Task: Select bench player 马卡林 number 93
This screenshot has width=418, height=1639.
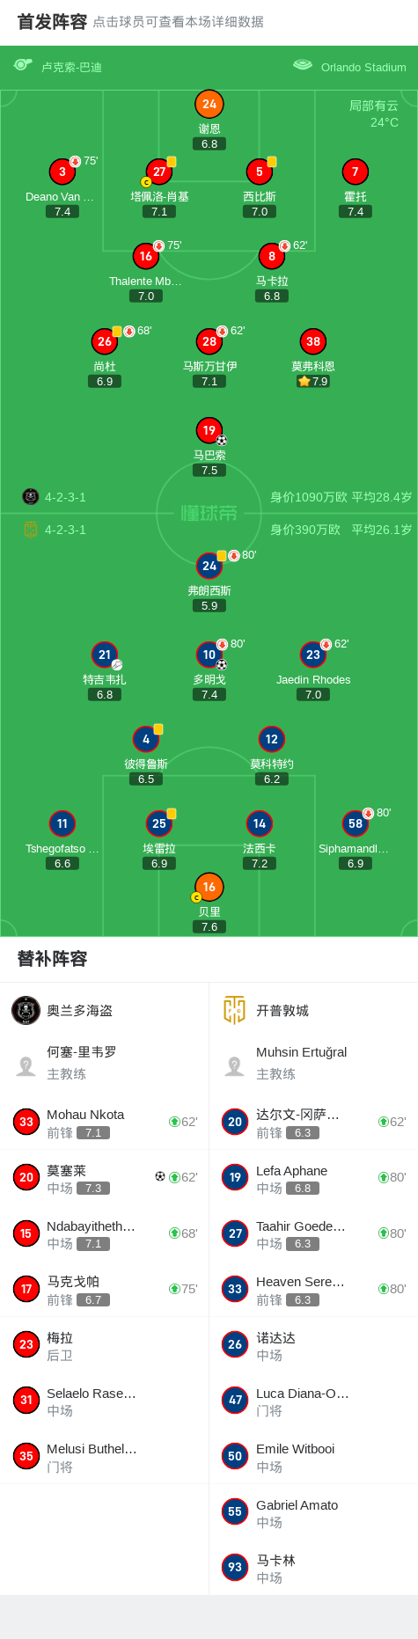Action: (x=313, y=1567)
